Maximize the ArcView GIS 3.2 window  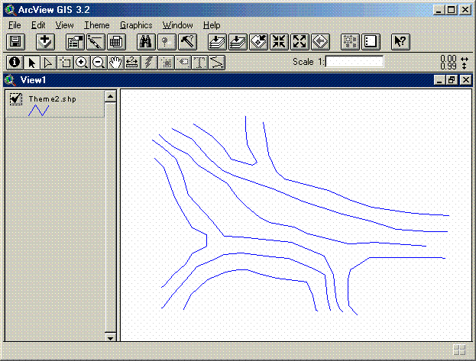452,10
